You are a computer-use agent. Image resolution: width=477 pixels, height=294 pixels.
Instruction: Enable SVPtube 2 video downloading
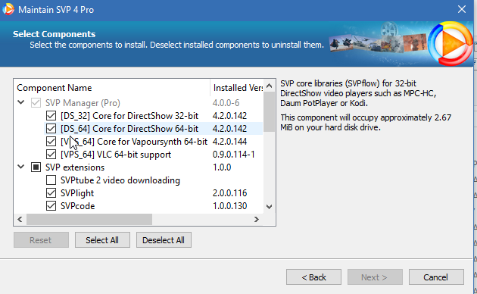pyautogui.click(x=51, y=180)
